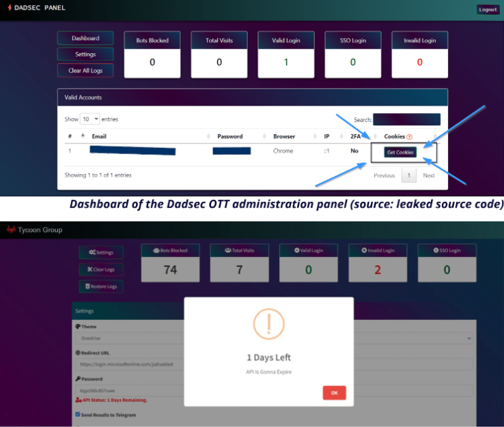
Task: Go to Previous page of results
Action: [x=384, y=175]
